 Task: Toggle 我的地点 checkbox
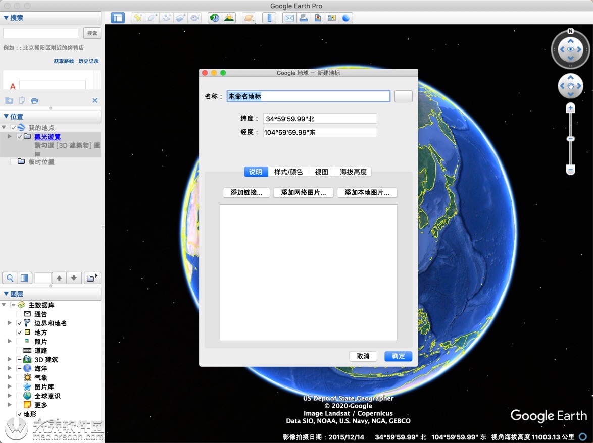pyautogui.click(x=13, y=128)
